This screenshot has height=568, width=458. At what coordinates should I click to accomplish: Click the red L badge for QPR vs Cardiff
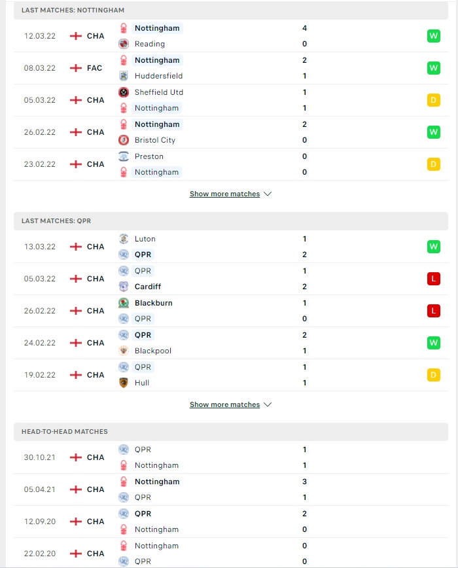tap(433, 279)
